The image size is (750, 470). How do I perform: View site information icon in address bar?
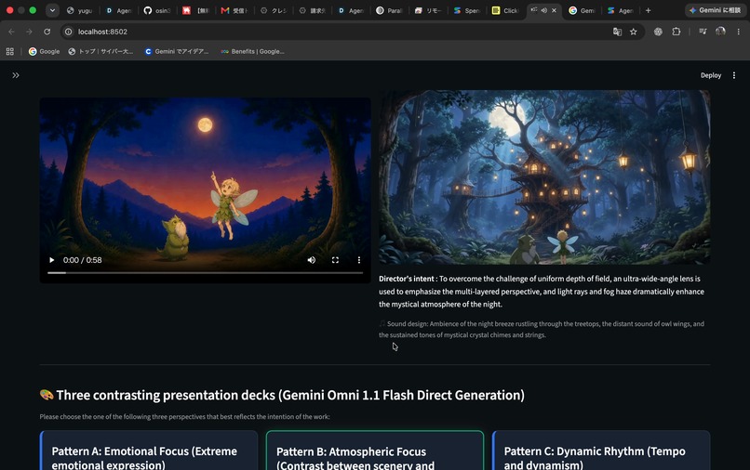69,32
